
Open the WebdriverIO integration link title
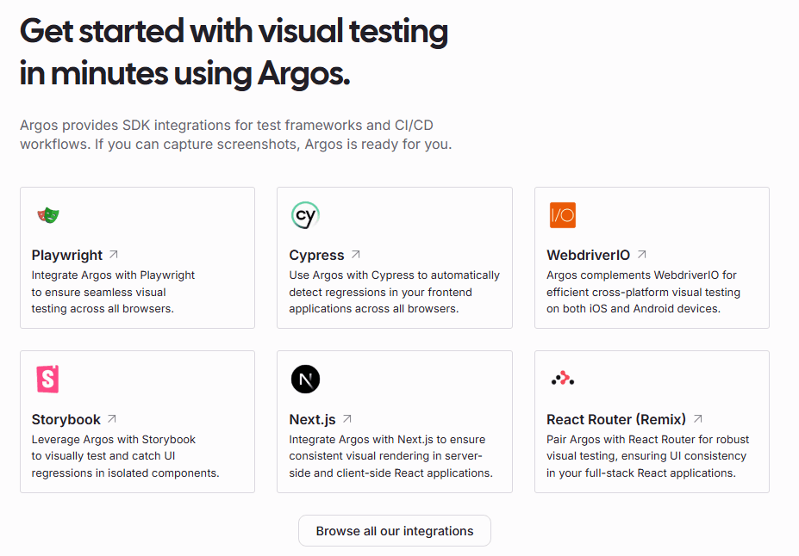588,255
